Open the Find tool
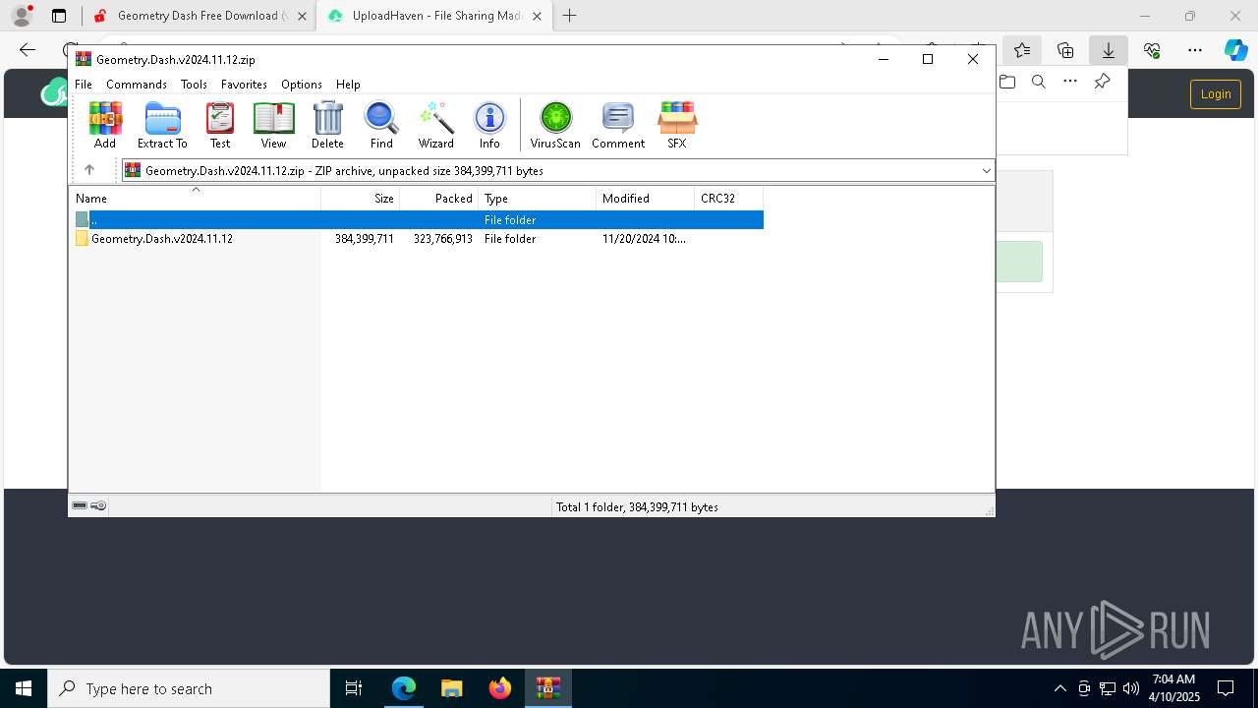This screenshot has height=708, width=1258. coord(381,125)
